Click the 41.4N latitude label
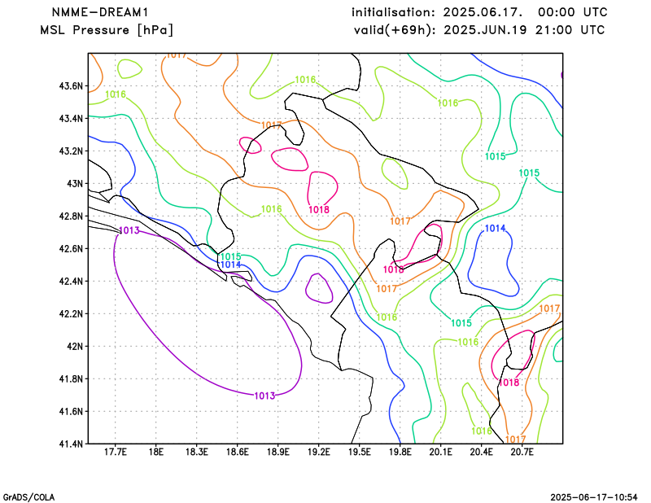The image size is (651, 503). [x=71, y=444]
